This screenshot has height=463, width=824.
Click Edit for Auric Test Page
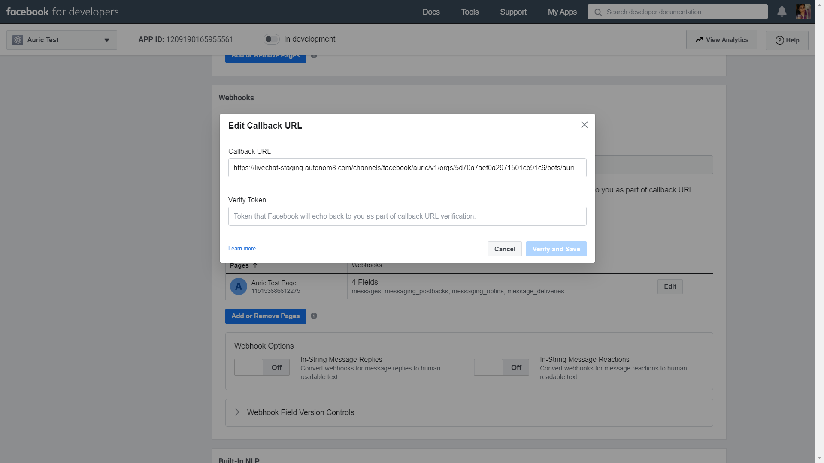pyautogui.click(x=670, y=286)
